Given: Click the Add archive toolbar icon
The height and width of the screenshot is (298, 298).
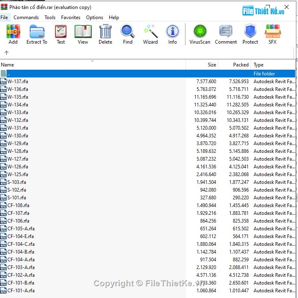Looking at the screenshot, I should tap(13, 31).
